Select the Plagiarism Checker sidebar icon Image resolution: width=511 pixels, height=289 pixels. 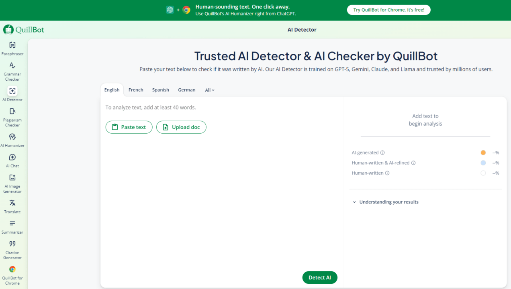[12, 117]
